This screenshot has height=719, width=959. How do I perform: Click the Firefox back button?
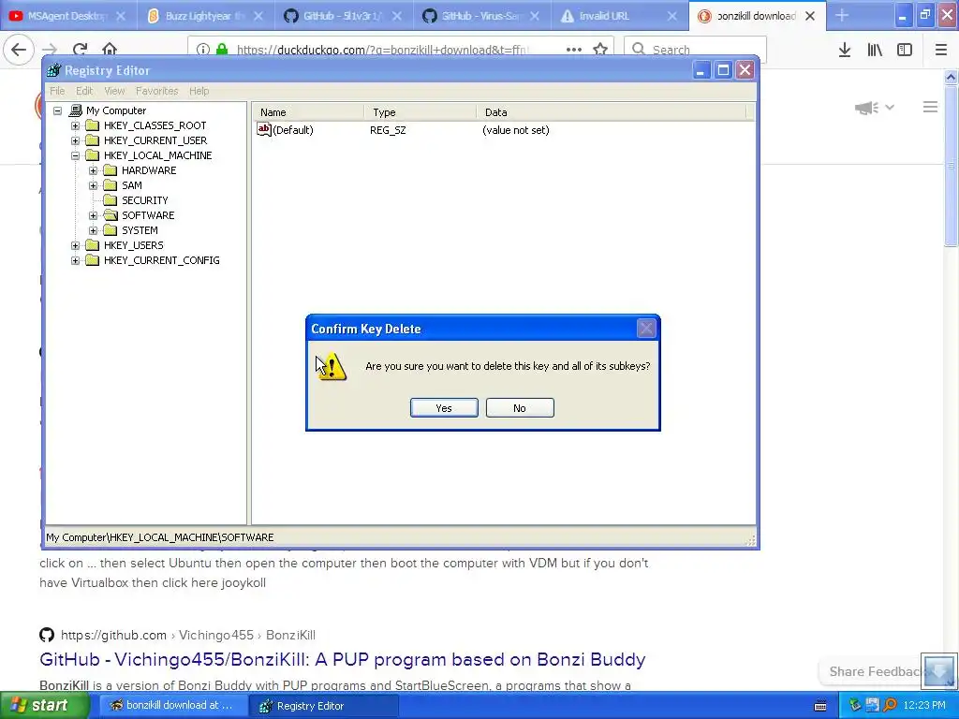pos(19,50)
